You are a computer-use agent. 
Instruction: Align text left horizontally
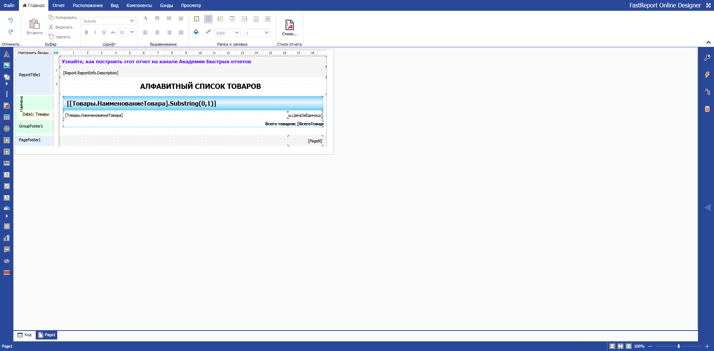[x=145, y=33]
